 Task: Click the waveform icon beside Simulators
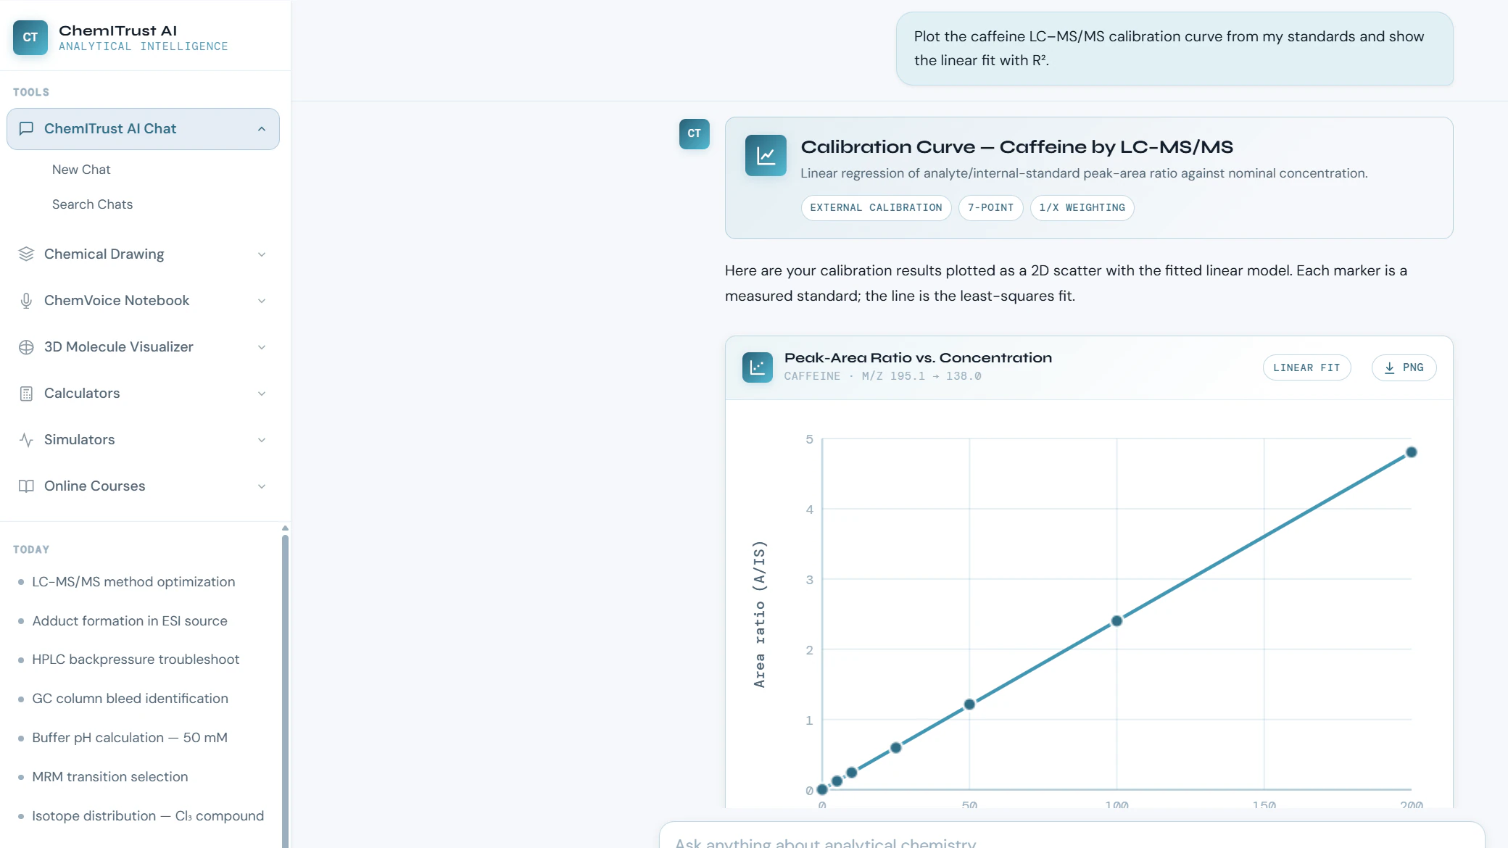(x=26, y=439)
